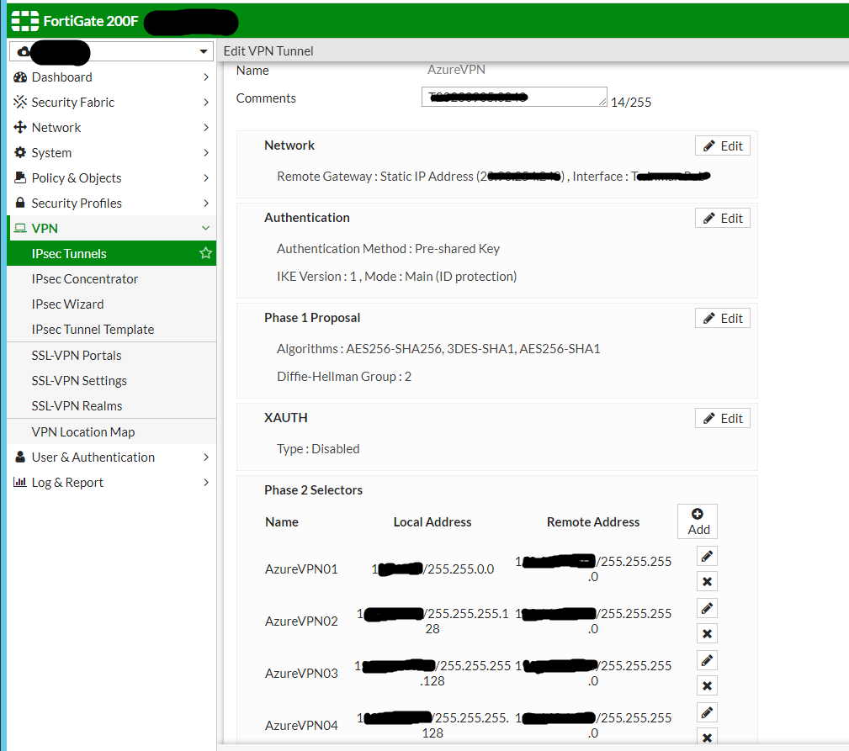Image resolution: width=849 pixels, height=751 pixels.
Task: Click the VPN laptop icon
Action: pyautogui.click(x=20, y=229)
